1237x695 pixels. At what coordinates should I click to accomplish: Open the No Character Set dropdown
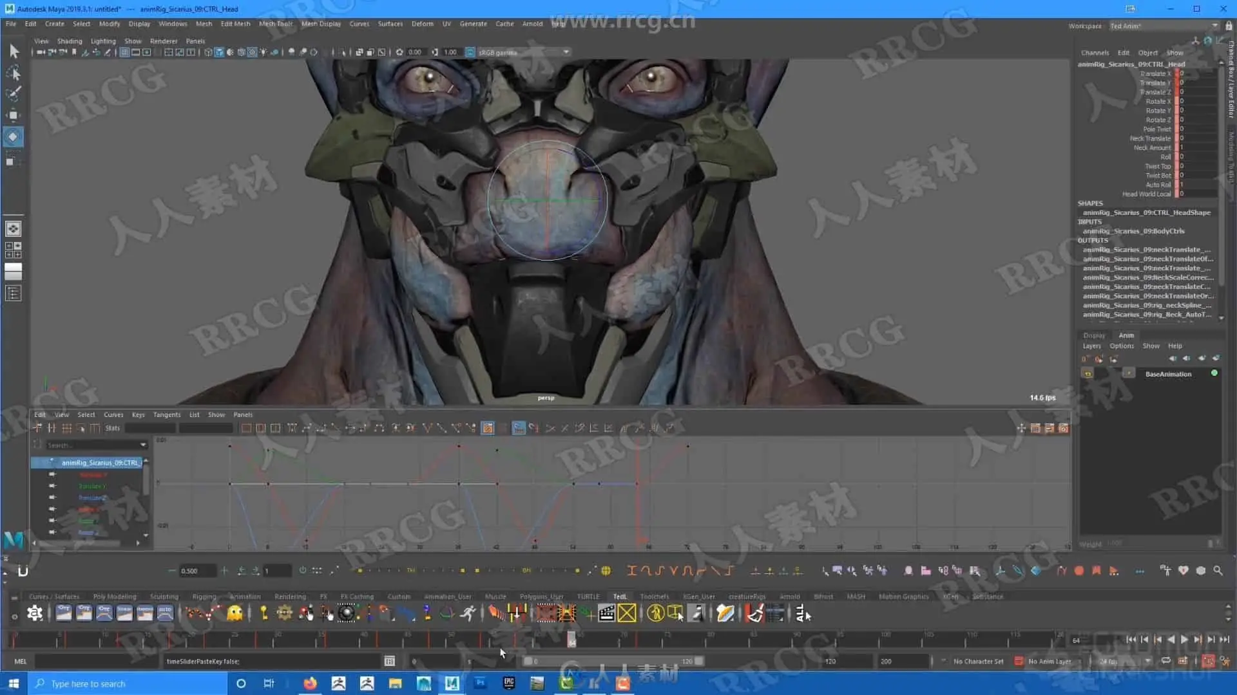[x=978, y=662]
